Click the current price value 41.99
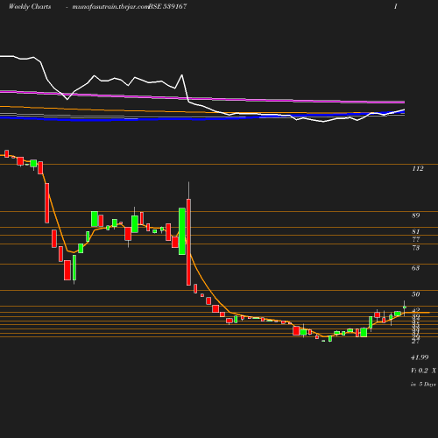 [x=420, y=357]
